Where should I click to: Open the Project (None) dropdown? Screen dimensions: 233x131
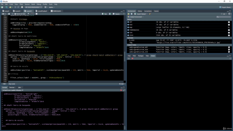(x=226, y=7)
